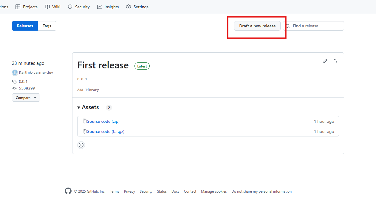Click the zip row's 1 hour ago timestamp

[324, 121]
